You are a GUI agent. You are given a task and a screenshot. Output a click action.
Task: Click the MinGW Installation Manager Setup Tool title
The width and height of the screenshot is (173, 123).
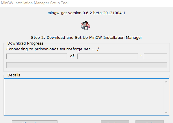[35, 3]
